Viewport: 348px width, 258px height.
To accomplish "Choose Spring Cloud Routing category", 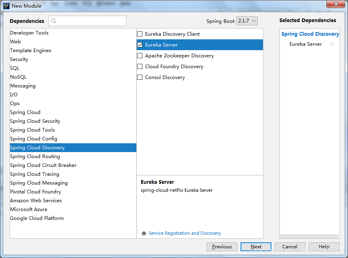I will 73,156.
